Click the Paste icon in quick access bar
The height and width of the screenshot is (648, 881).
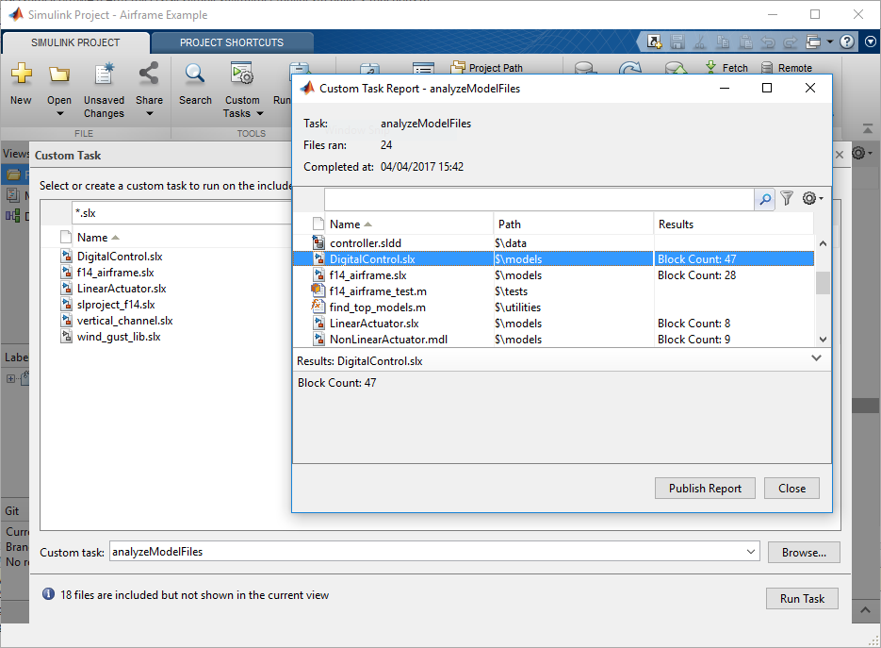pos(745,42)
